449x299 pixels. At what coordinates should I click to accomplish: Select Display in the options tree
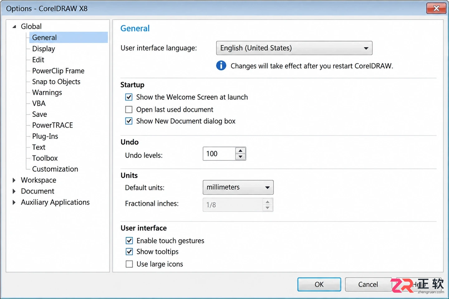pyautogui.click(x=44, y=49)
